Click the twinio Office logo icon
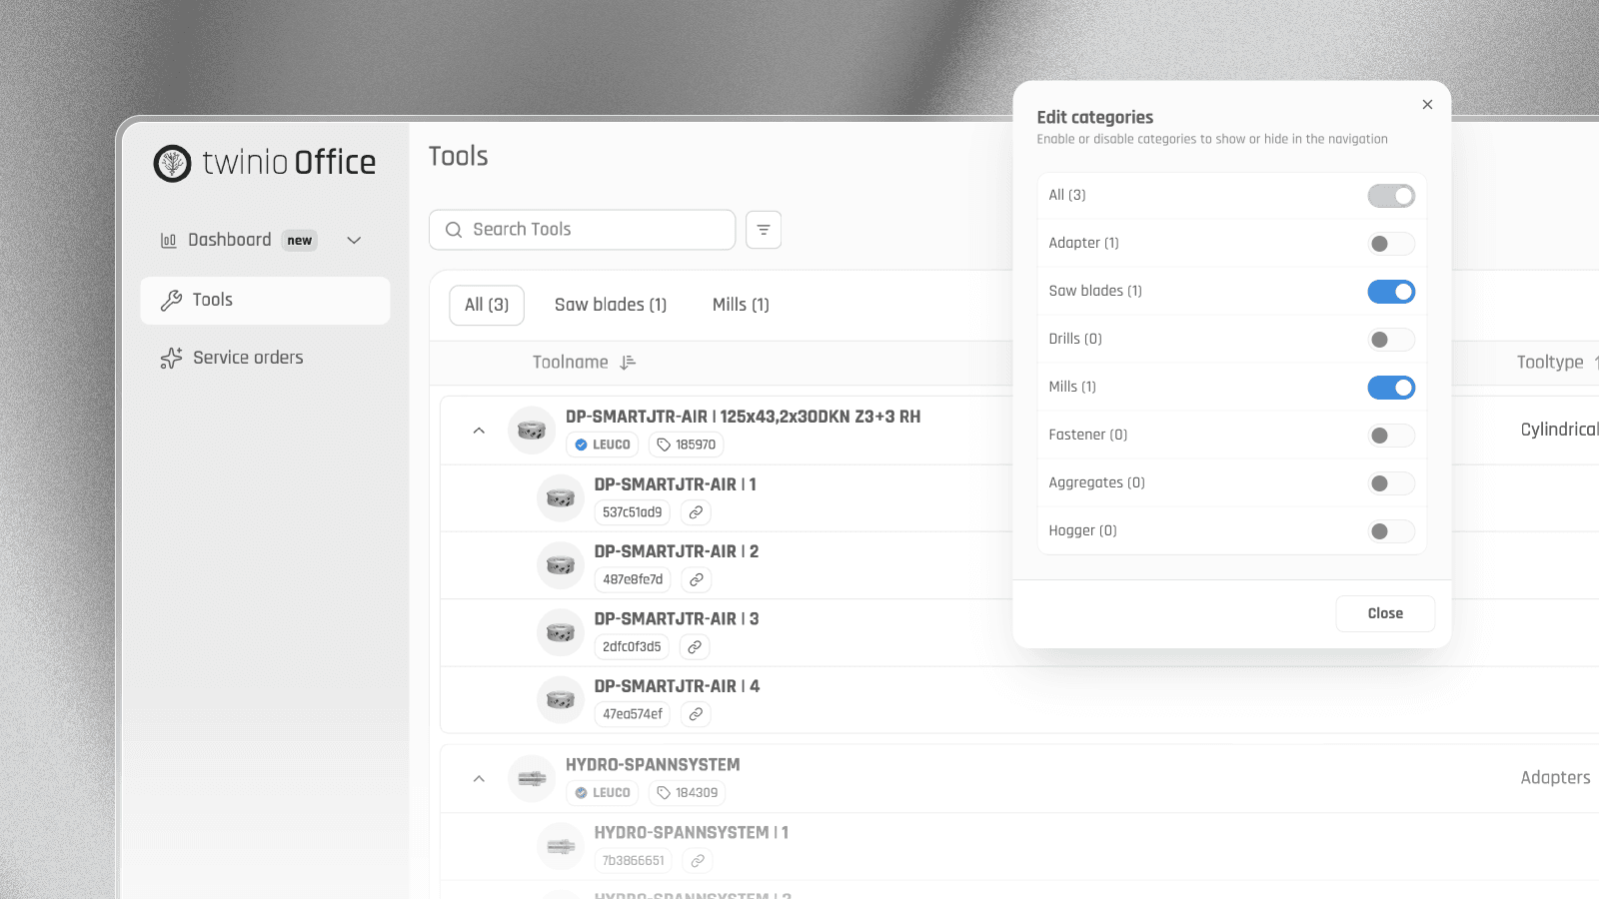 coord(172,163)
